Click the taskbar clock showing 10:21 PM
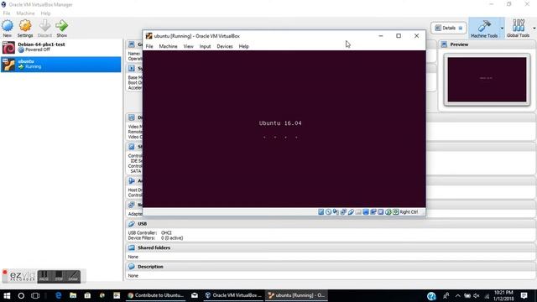This screenshot has height=302, width=537. 503,296
